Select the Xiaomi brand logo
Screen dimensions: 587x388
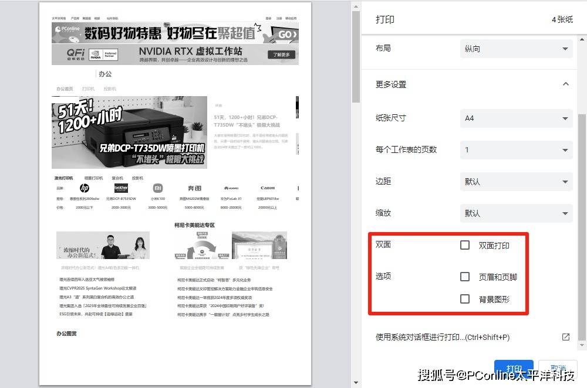[x=157, y=188]
